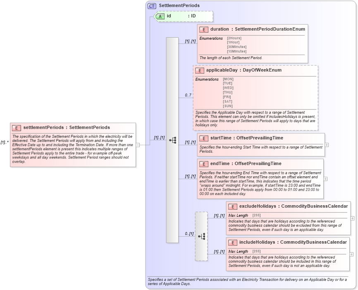Click the [TUE] enumeration value
The height and width of the screenshot is (290, 358).
pyautogui.click(x=228, y=83)
